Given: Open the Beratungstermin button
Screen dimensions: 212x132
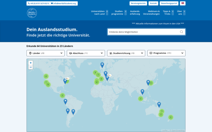Looking at the screenshot, I should tap(138, 4).
